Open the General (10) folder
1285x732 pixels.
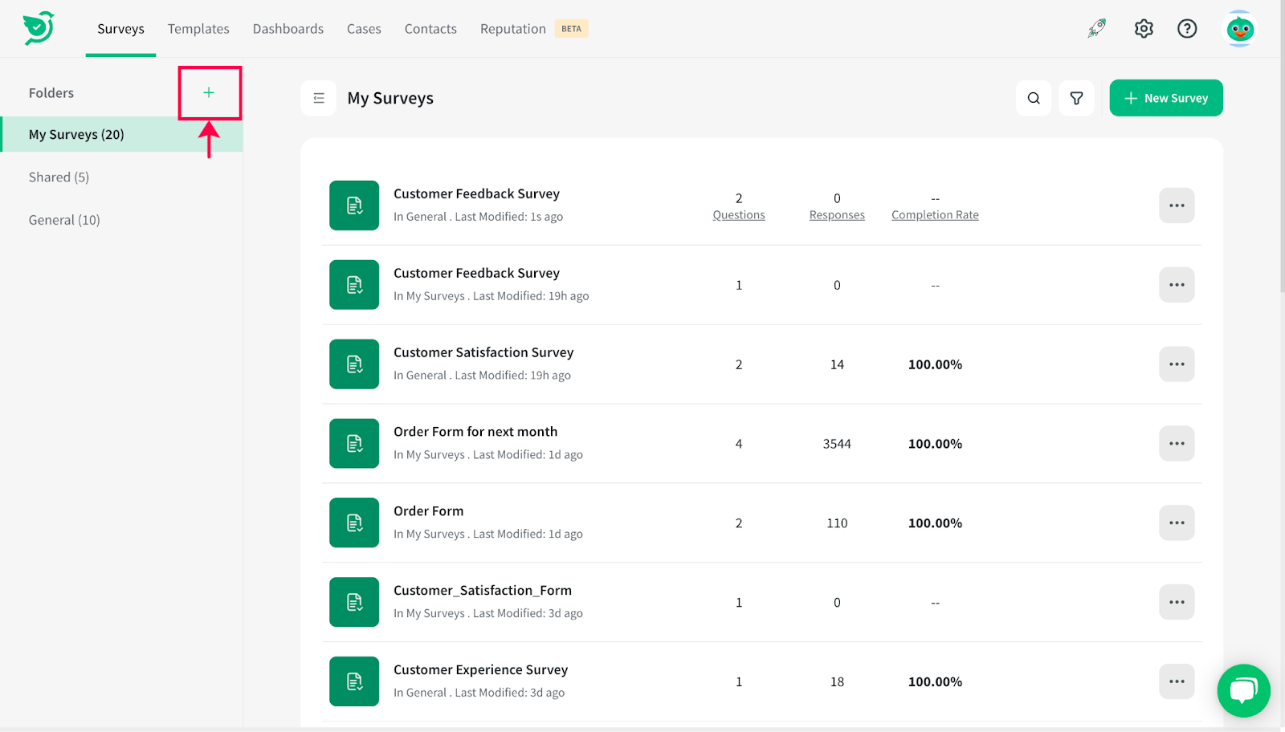pos(64,220)
